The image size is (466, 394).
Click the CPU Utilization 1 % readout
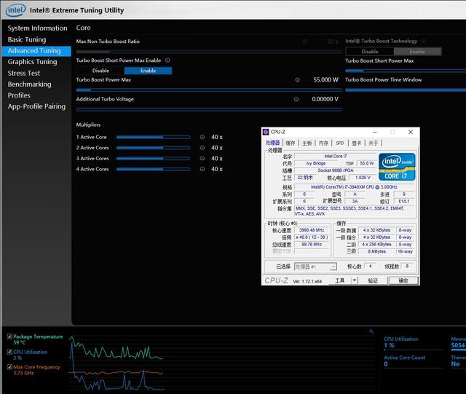coord(389,345)
